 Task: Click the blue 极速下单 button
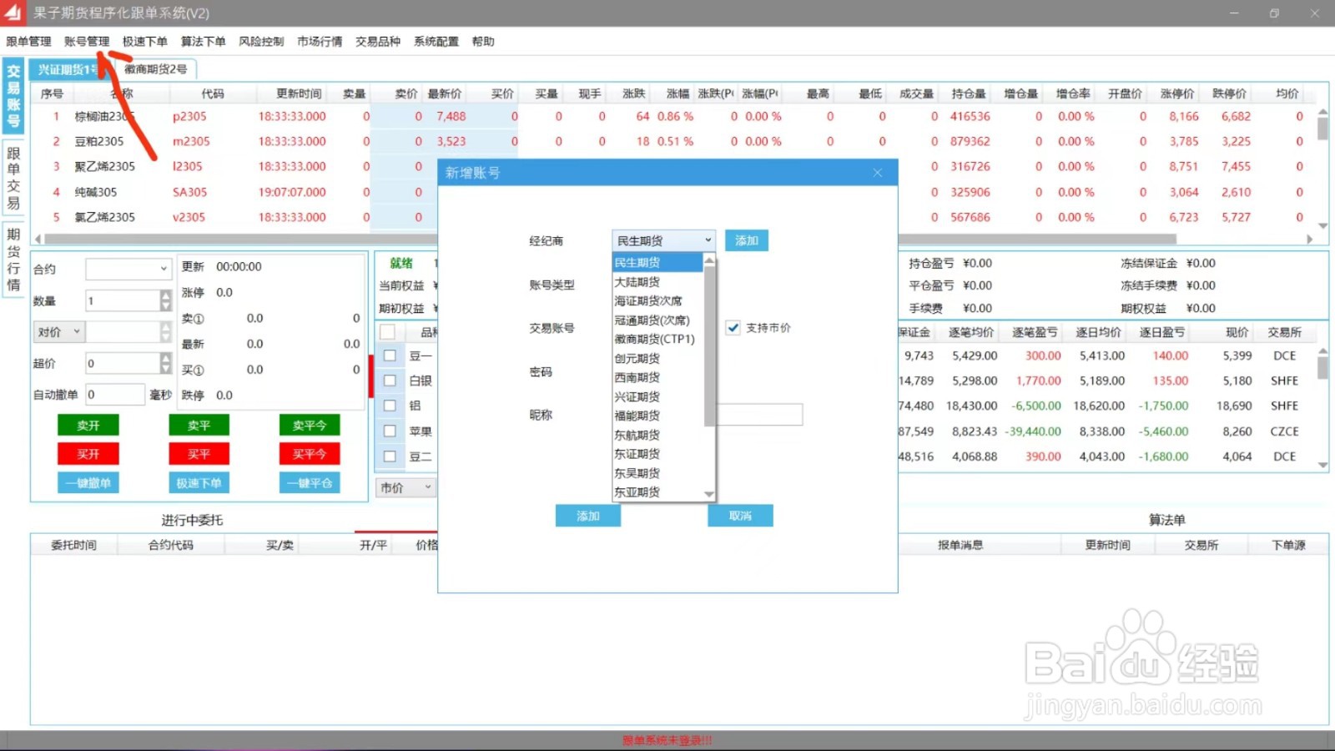point(199,483)
